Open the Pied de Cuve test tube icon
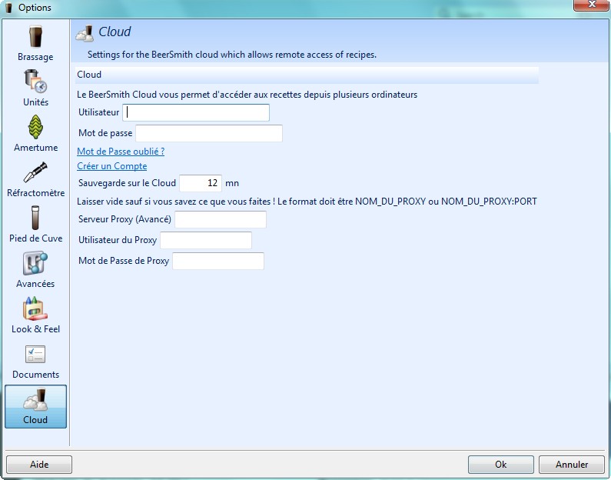Image resolution: width=611 pixels, height=480 pixels. click(35, 218)
